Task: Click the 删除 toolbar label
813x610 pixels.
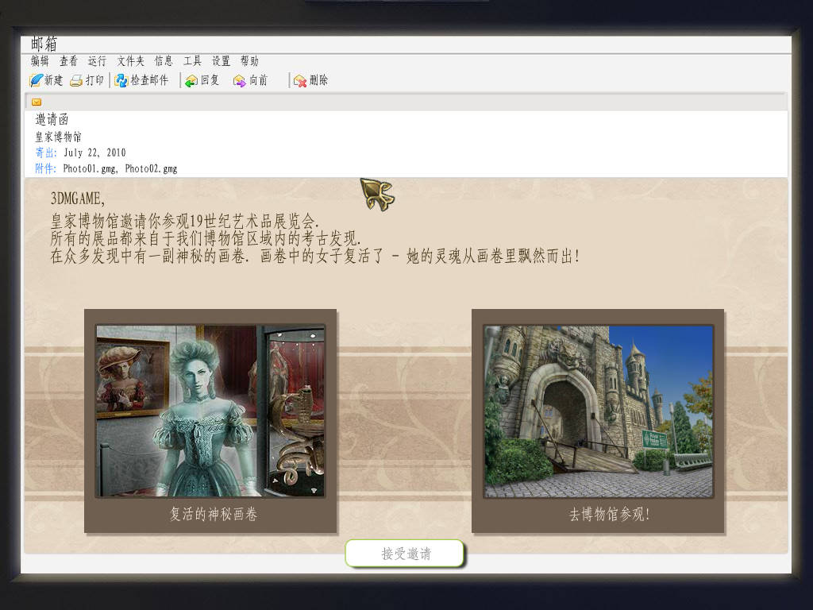Action: 318,80
